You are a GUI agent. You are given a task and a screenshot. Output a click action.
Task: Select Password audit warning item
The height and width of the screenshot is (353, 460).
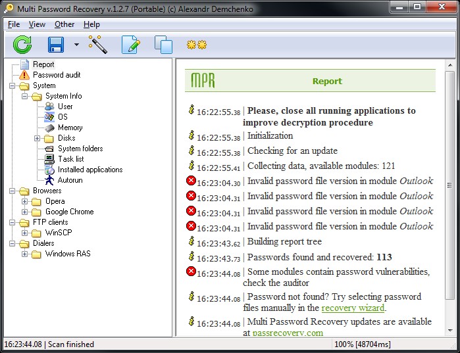(x=57, y=75)
